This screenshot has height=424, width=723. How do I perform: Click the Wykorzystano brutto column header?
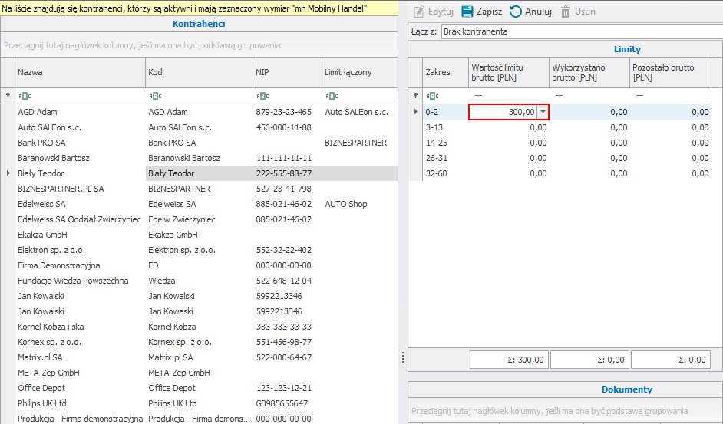point(589,73)
